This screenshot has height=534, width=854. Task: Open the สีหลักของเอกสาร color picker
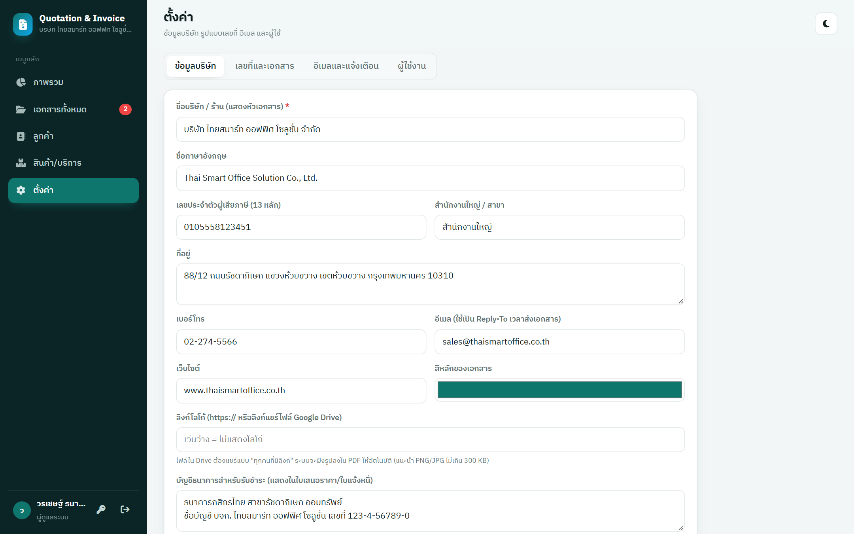(x=559, y=390)
